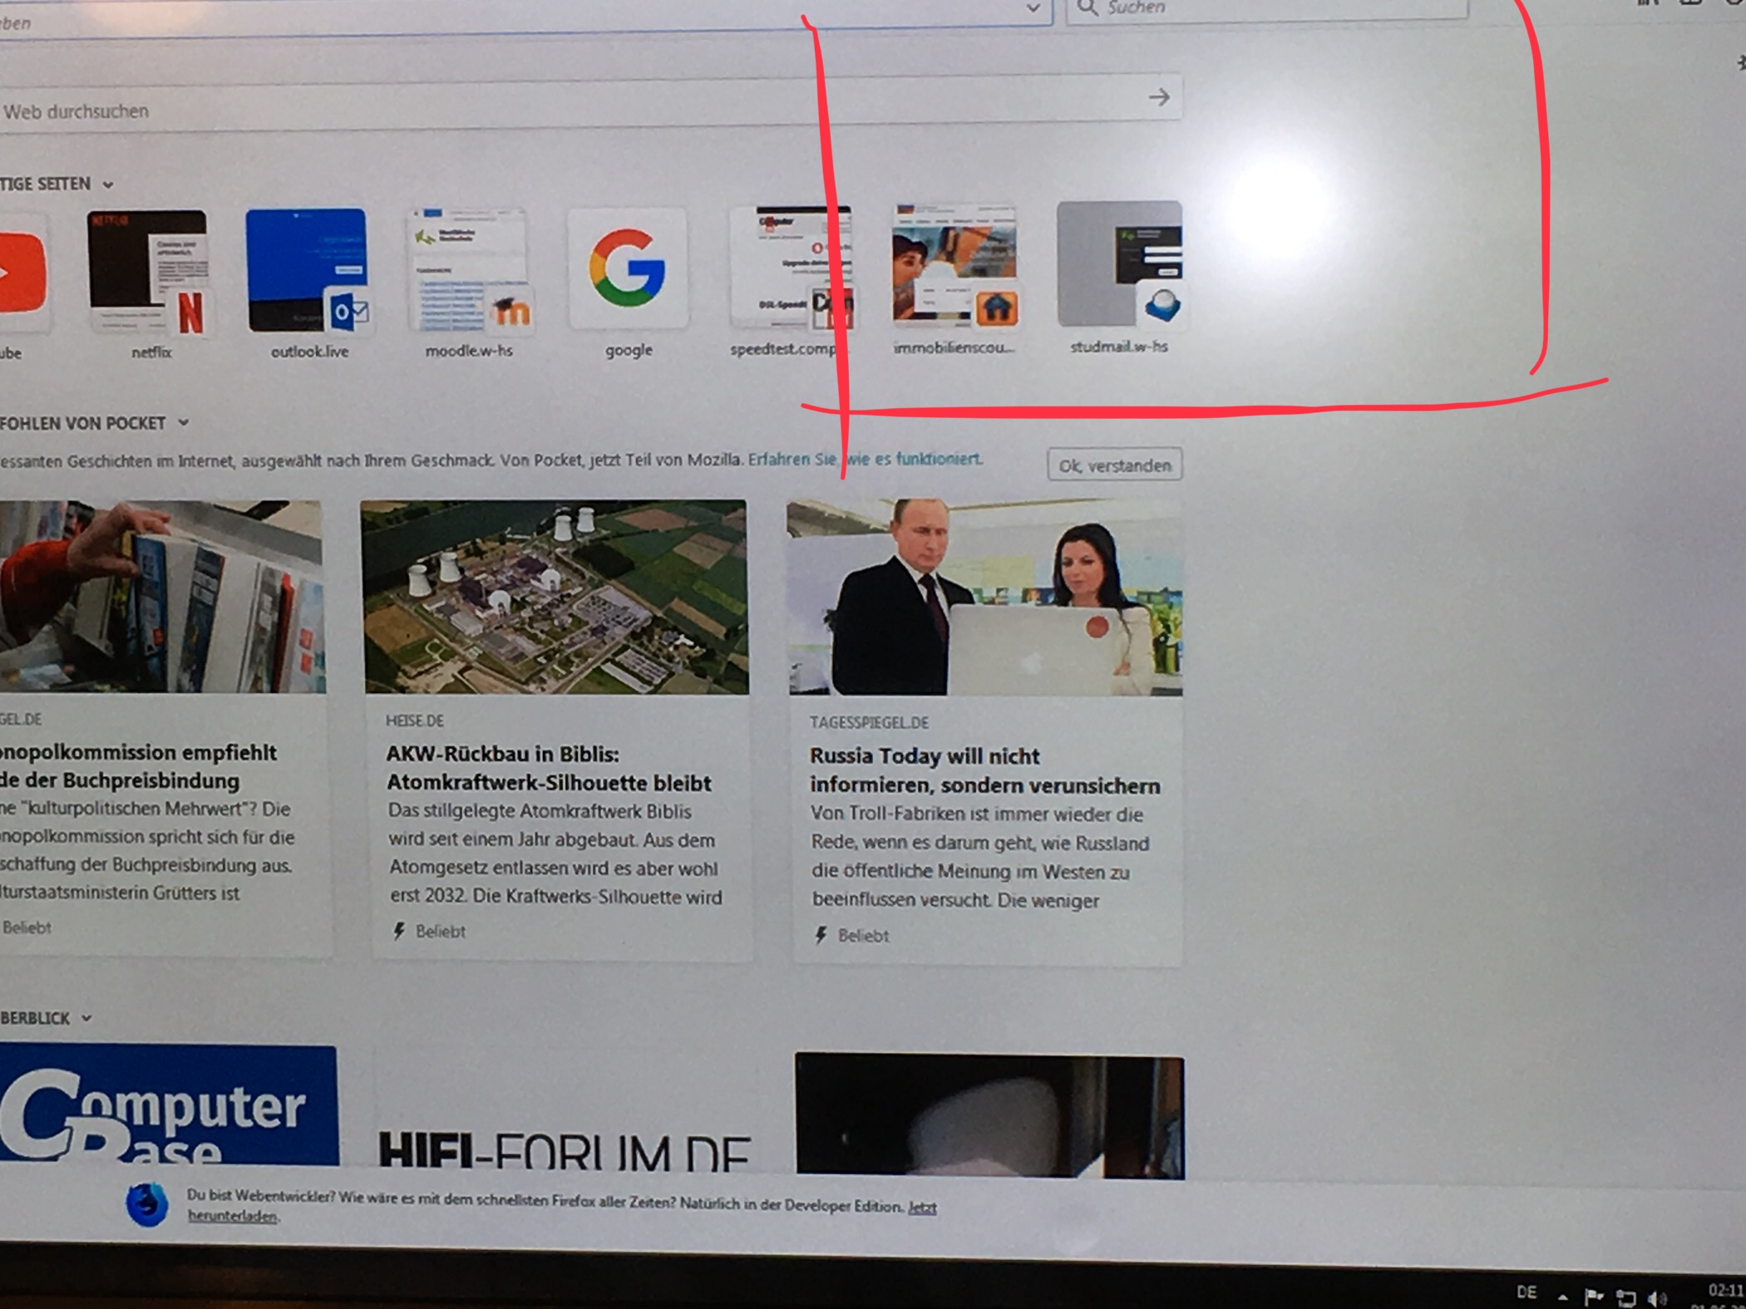
Task: Open the studmail.w-hs top site tile
Action: [x=1118, y=264]
